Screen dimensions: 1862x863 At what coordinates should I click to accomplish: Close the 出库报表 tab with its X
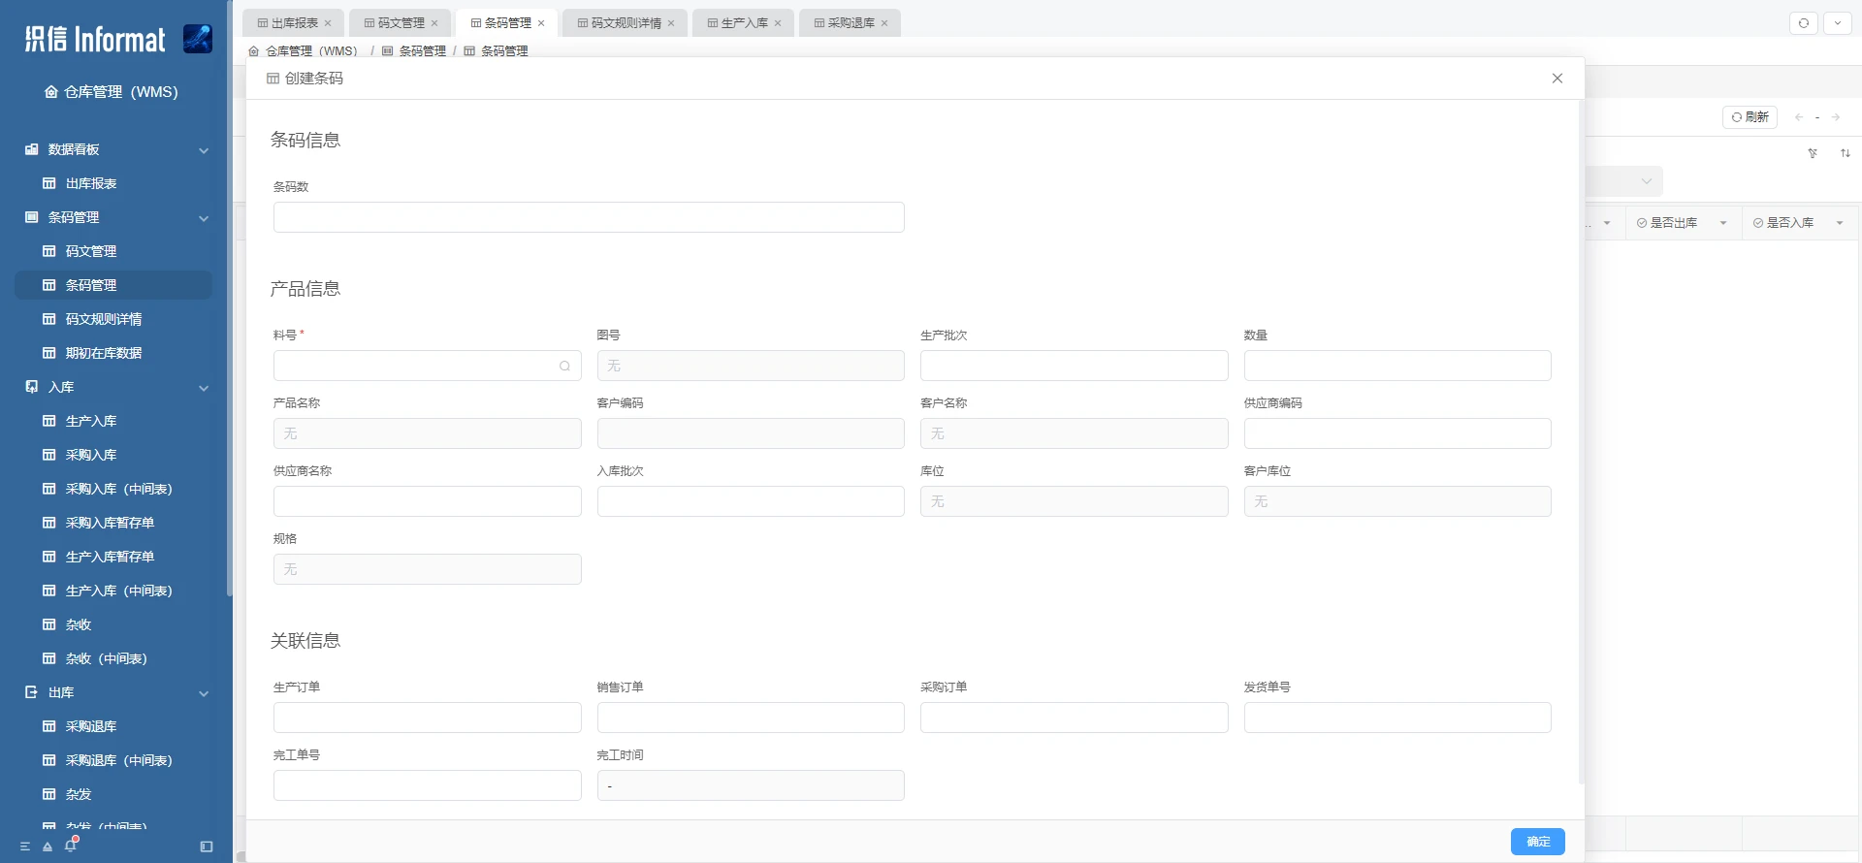coord(328,23)
